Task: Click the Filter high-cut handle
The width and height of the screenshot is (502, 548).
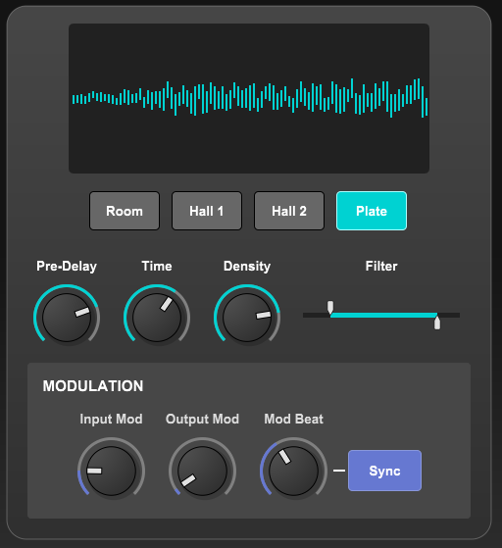Action: click(x=437, y=323)
